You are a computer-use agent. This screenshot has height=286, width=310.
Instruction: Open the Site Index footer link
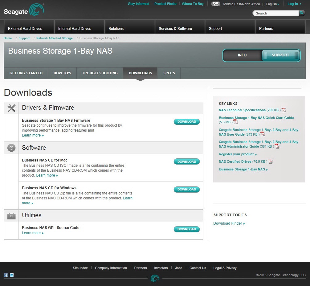(x=80, y=268)
